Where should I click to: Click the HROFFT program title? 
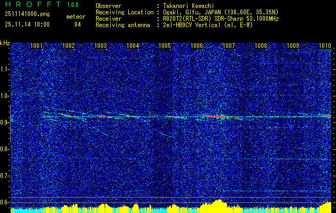[33, 4]
